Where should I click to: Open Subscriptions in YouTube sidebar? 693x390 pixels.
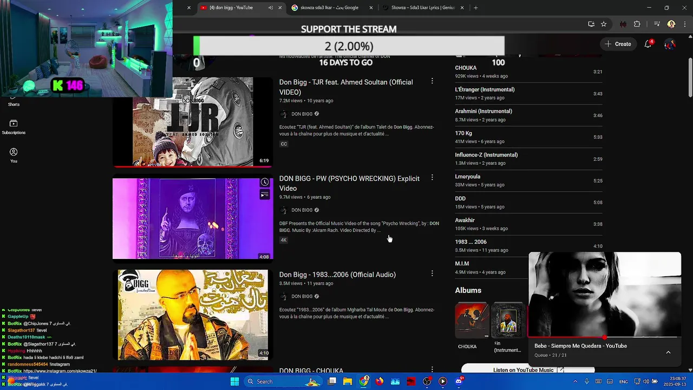tap(14, 127)
